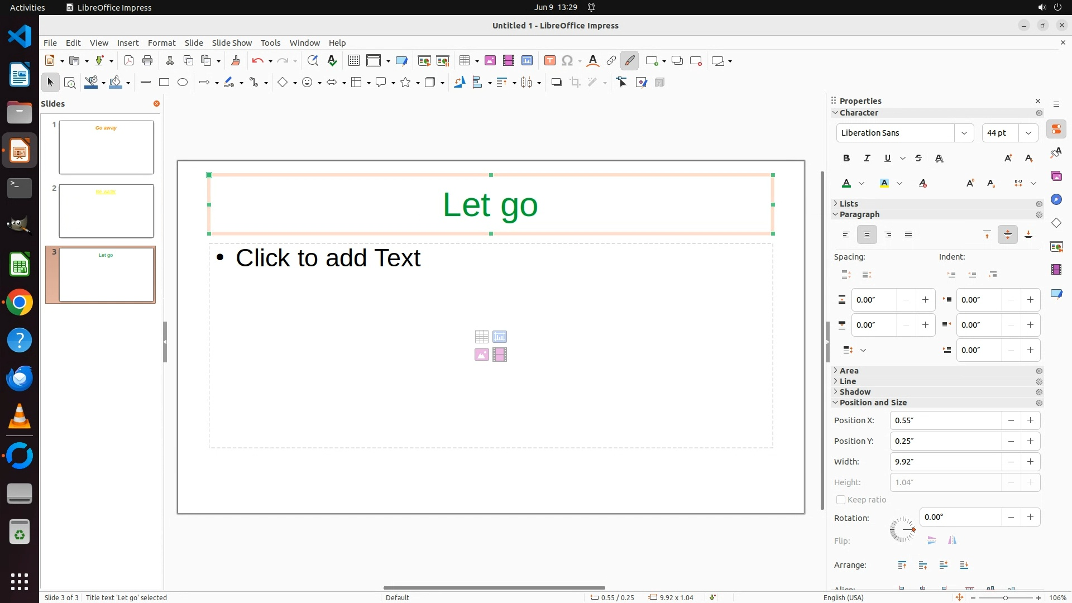This screenshot has width=1072, height=603.
Task: Open the Format menu
Action: coord(161,43)
